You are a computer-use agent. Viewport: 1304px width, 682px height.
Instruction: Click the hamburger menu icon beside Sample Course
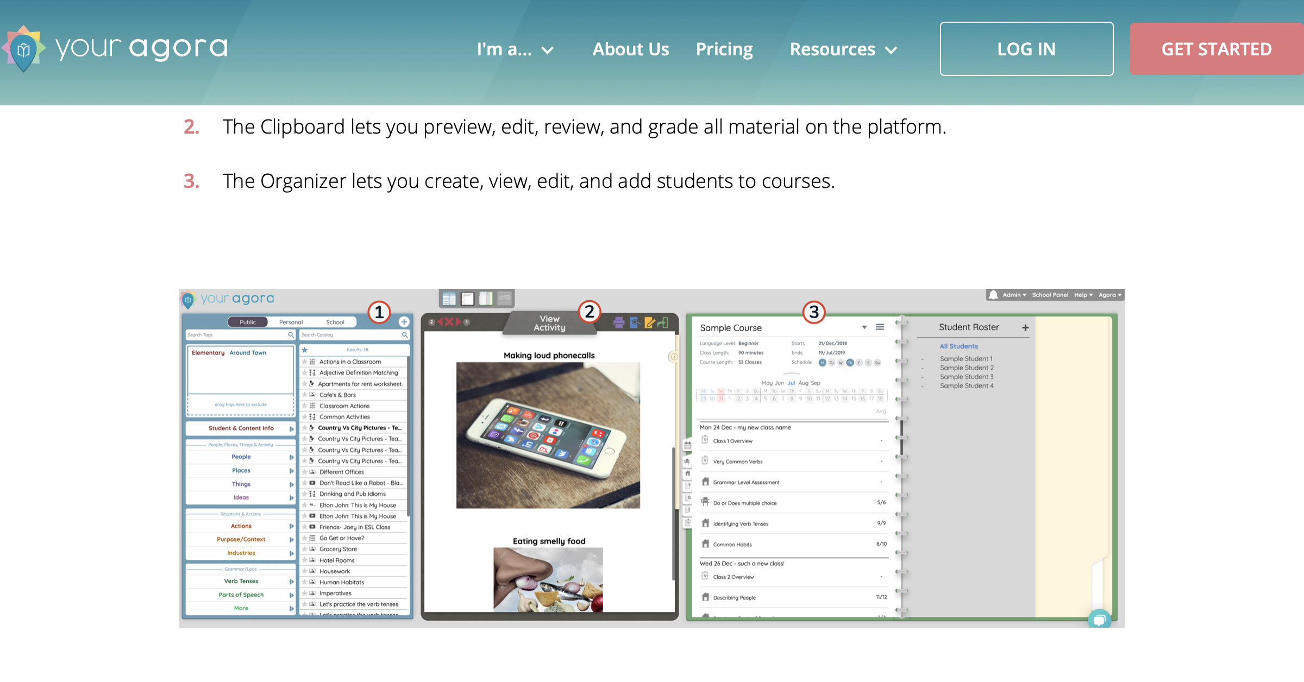880,327
